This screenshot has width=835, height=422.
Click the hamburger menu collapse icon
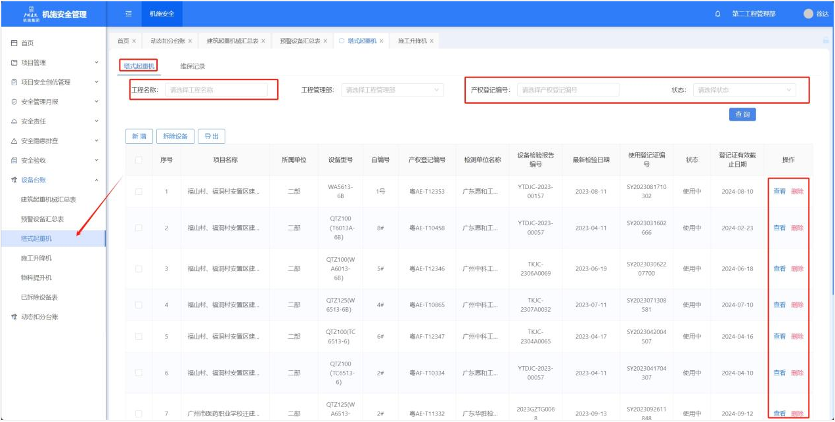128,14
